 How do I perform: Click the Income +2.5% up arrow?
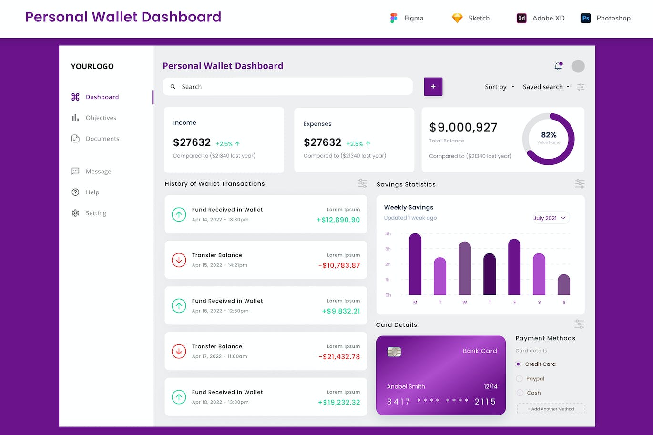(237, 143)
